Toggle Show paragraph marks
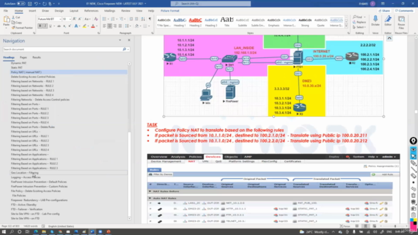The image size is (418, 235). click(150, 19)
